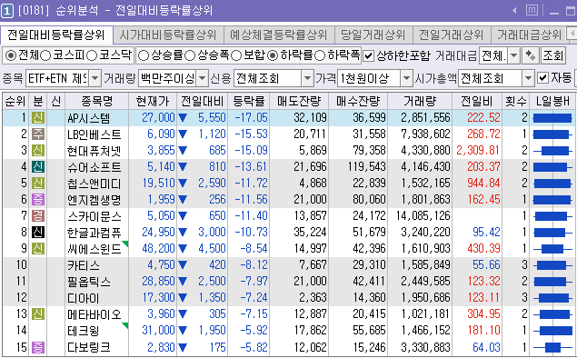Image resolution: width=577 pixels, height=358 pixels.
Task: Open the 종목 ETF+ETN dropdown
Action: point(95,78)
